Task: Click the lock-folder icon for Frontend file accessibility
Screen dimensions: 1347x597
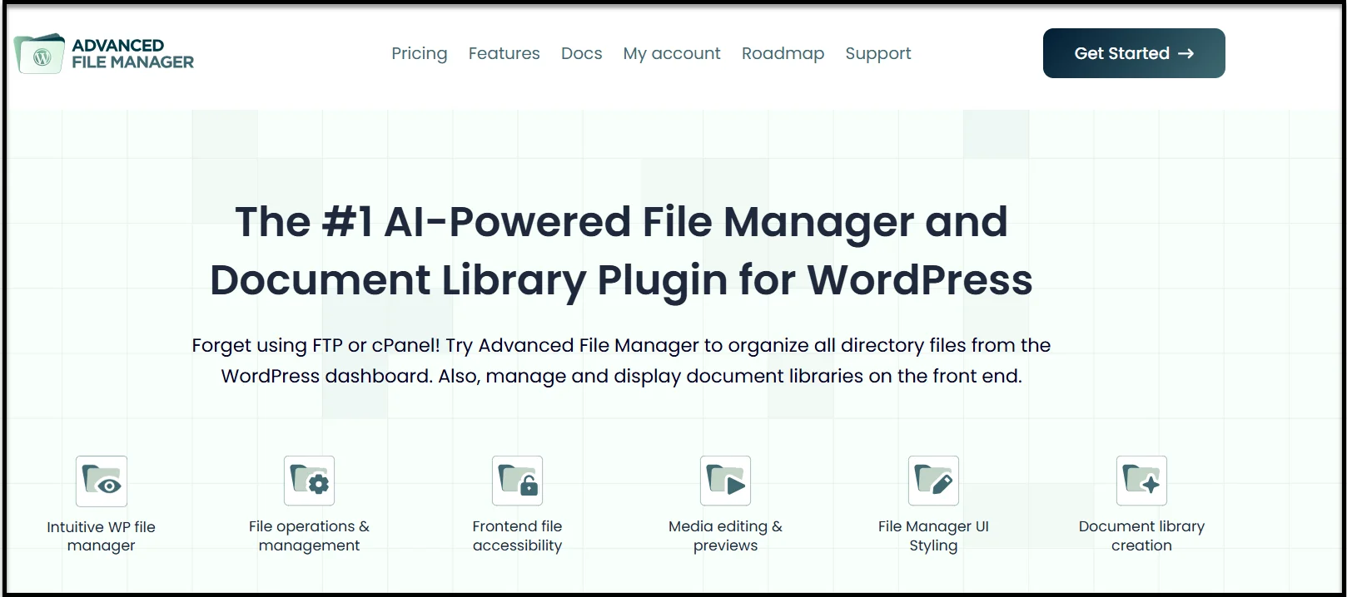Action: (517, 481)
